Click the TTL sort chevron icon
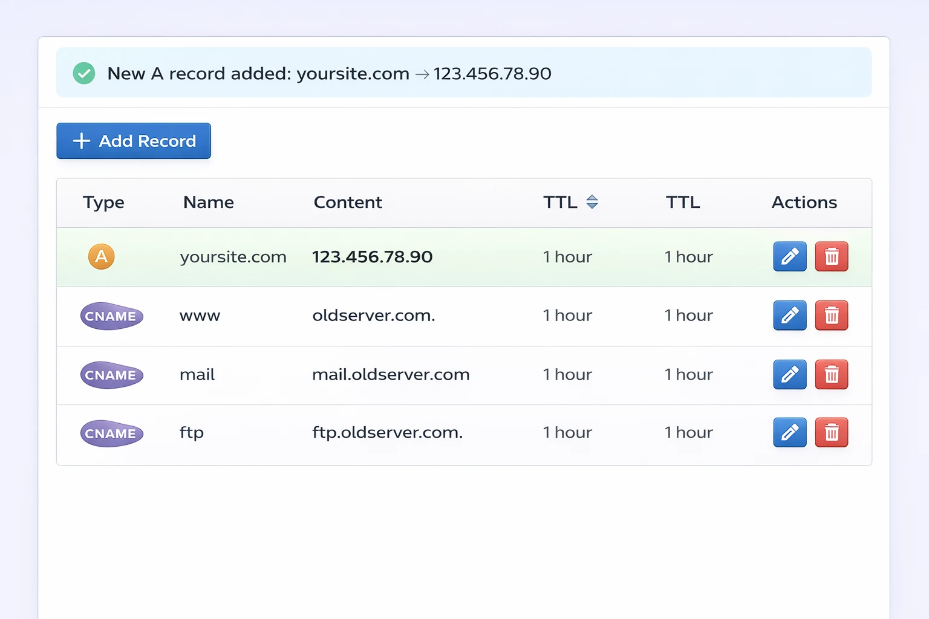The image size is (929, 619). coord(592,203)
